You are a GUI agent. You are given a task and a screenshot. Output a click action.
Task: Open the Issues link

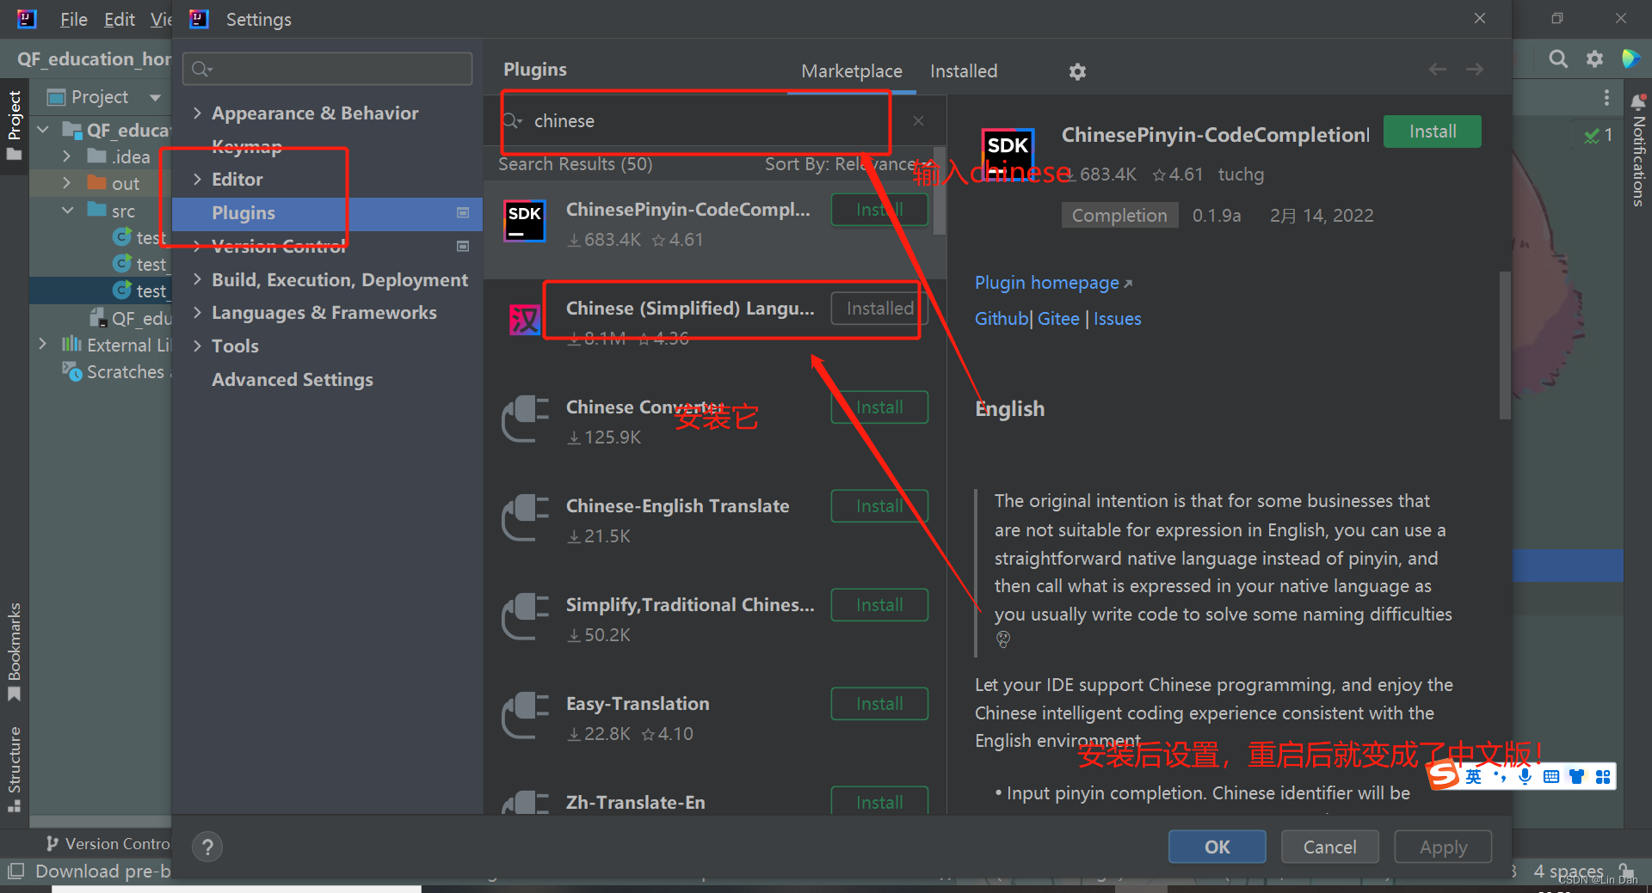pos(1117,319)
